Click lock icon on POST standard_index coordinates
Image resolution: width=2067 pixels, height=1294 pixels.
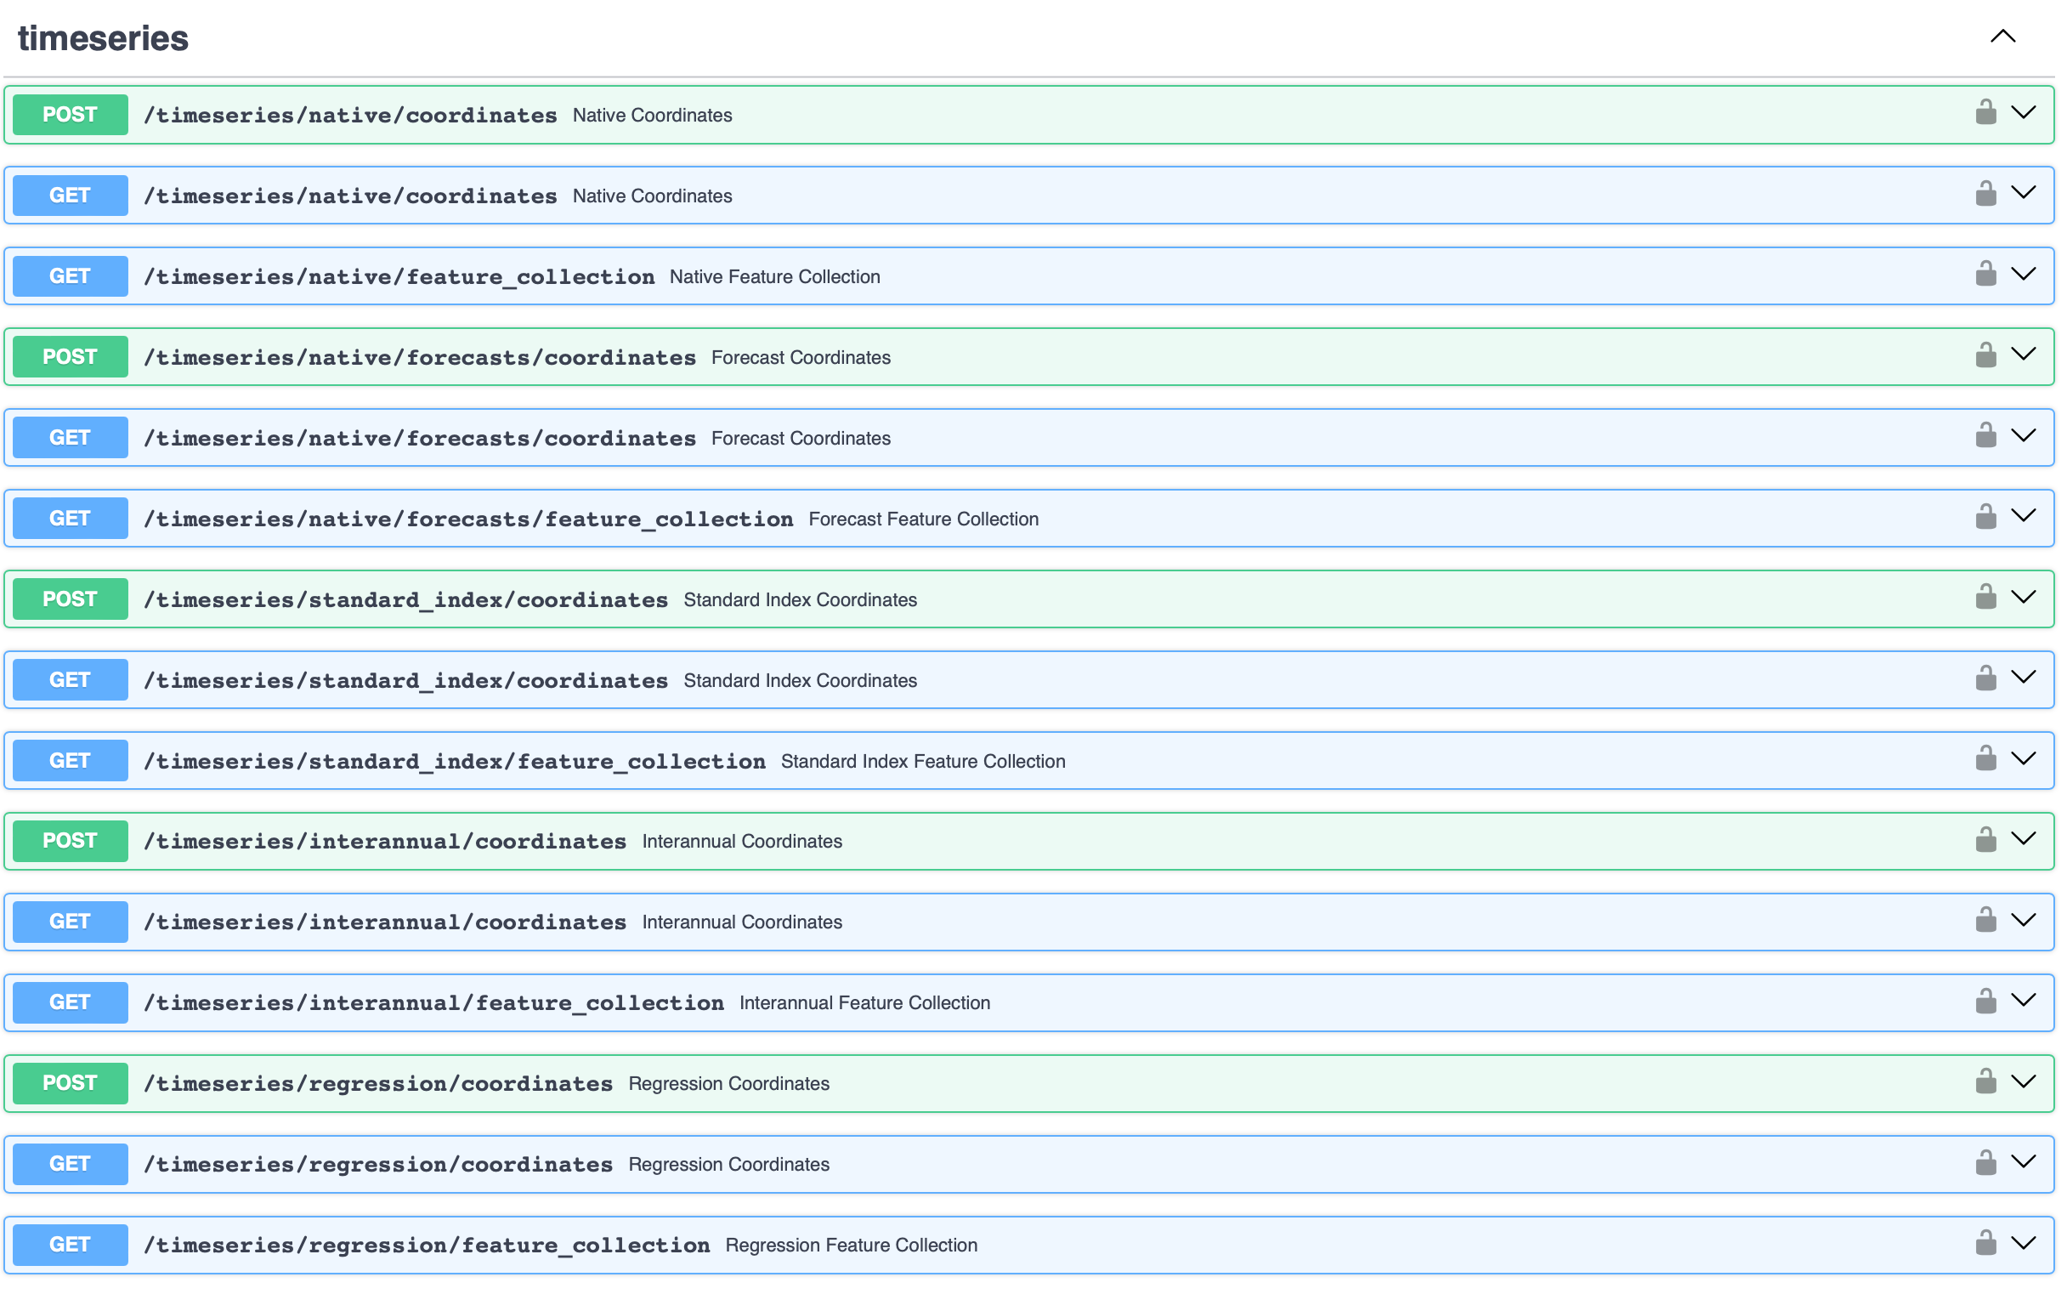coord(1985,597)
